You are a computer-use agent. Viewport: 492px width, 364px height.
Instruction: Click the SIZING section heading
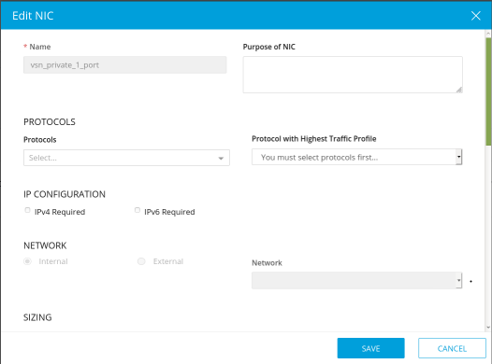[37, 317]
